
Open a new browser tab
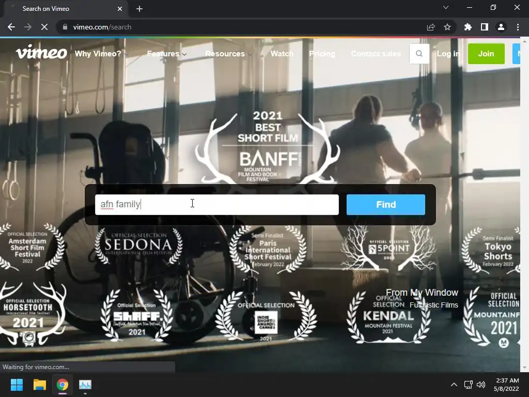point(139,9)
